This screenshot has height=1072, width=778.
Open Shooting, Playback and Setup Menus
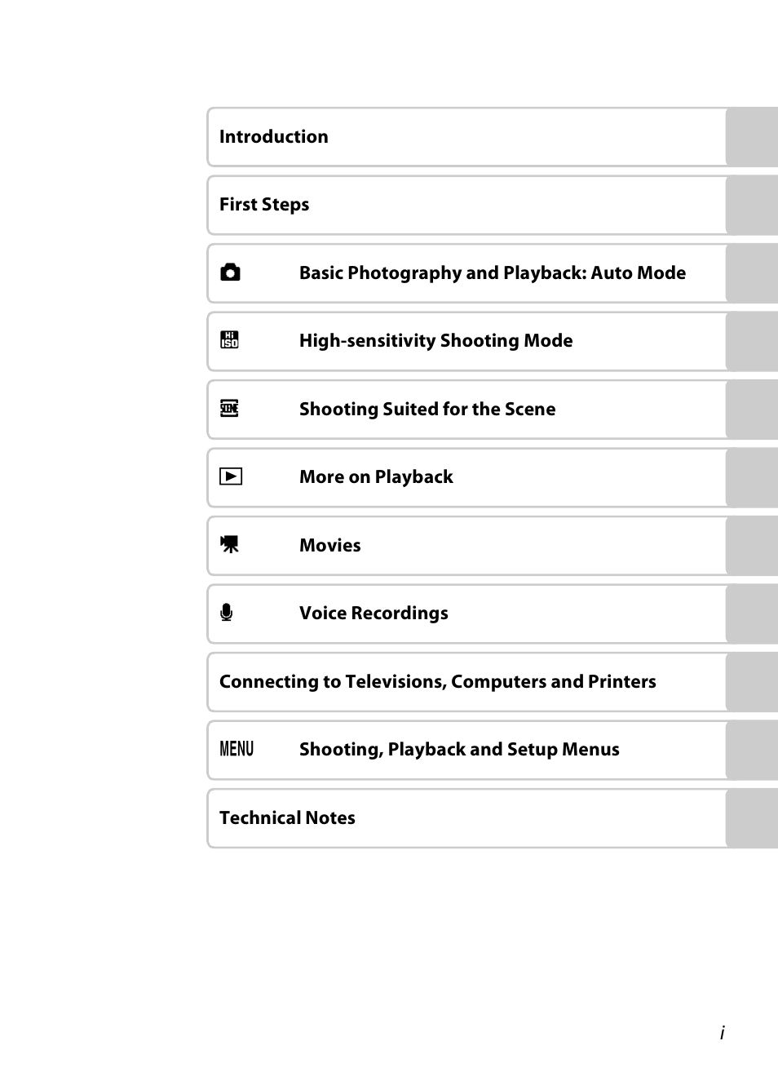click(459, 750)
